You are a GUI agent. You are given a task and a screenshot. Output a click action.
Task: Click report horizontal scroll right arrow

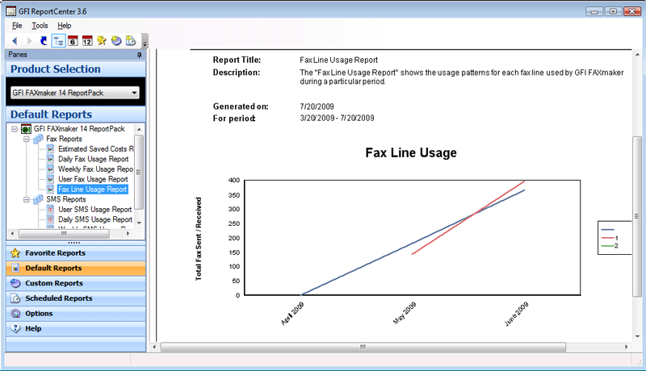point(627,347)
